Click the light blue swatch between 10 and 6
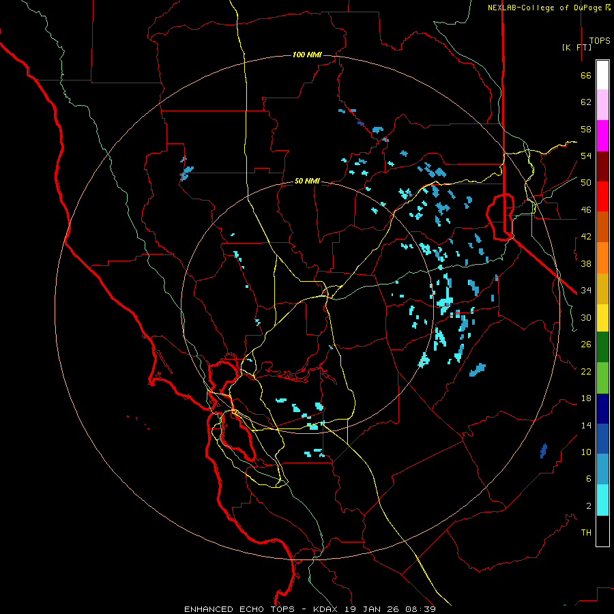Viewport: 614px width, 614px height. (x=602, y=469)
